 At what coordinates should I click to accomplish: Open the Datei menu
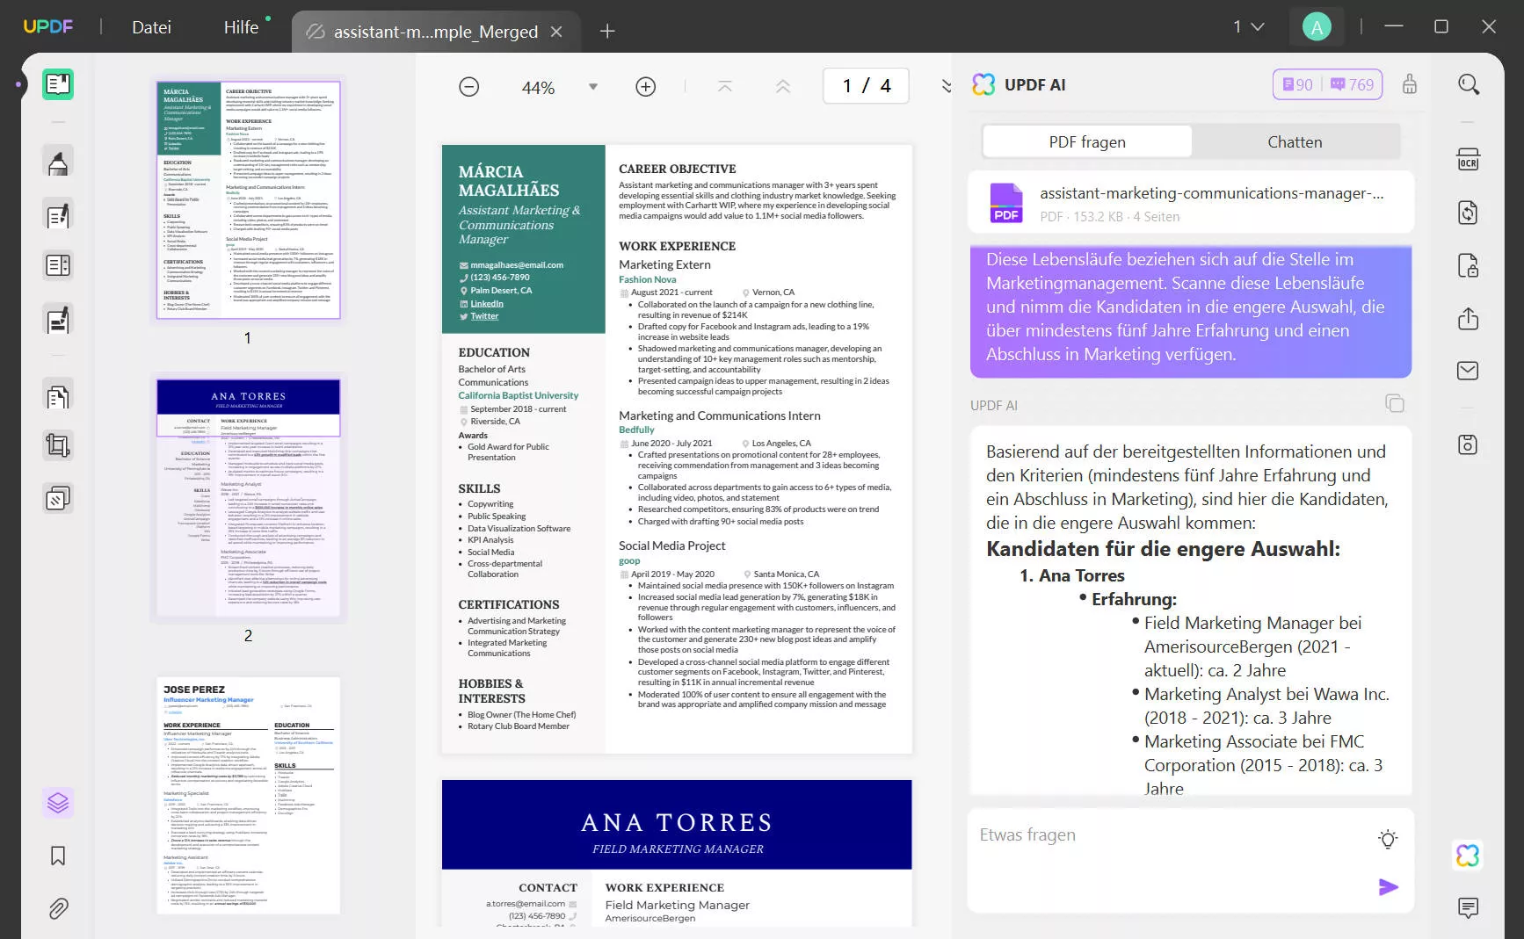click(151, 27)
